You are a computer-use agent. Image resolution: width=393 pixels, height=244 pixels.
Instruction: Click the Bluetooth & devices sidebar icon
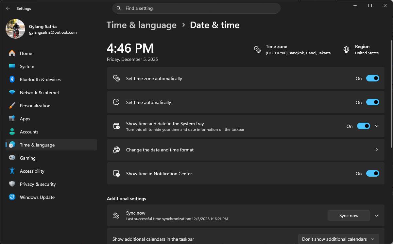point(12,79)
